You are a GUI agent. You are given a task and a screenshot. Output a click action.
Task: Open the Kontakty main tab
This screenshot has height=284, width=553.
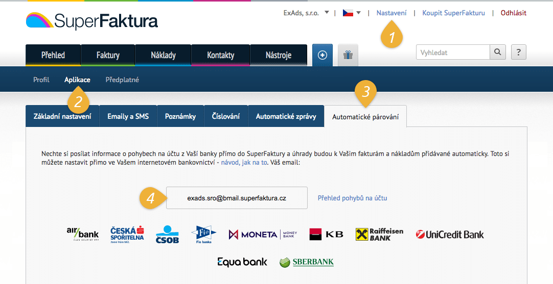220,55
